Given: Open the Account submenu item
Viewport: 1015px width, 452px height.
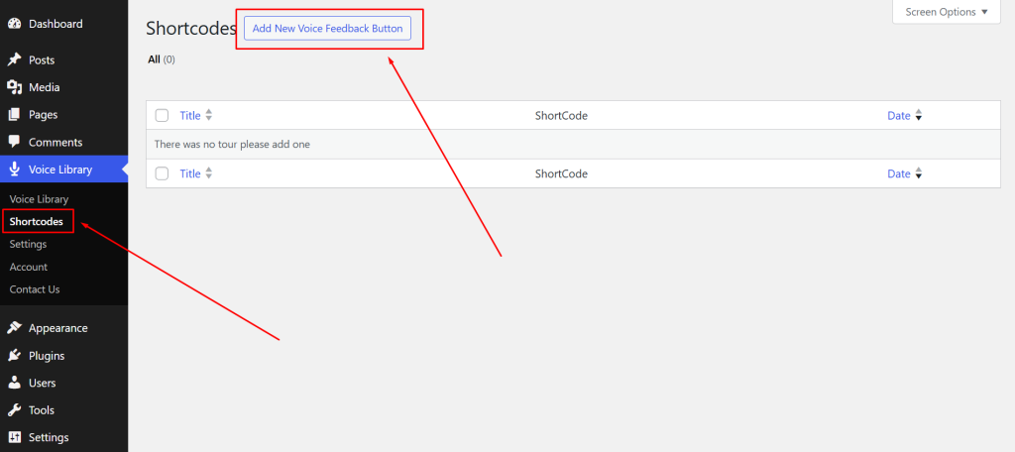Looking at the screenshot, I should click(29, 267).
